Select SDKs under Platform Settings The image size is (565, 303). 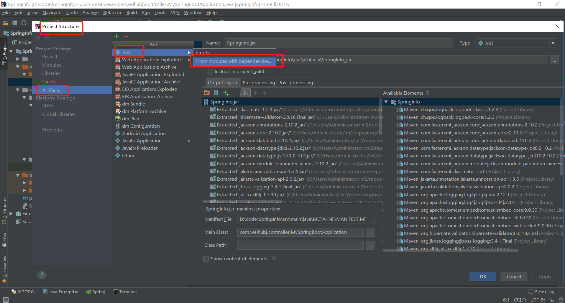pos(47,106)
